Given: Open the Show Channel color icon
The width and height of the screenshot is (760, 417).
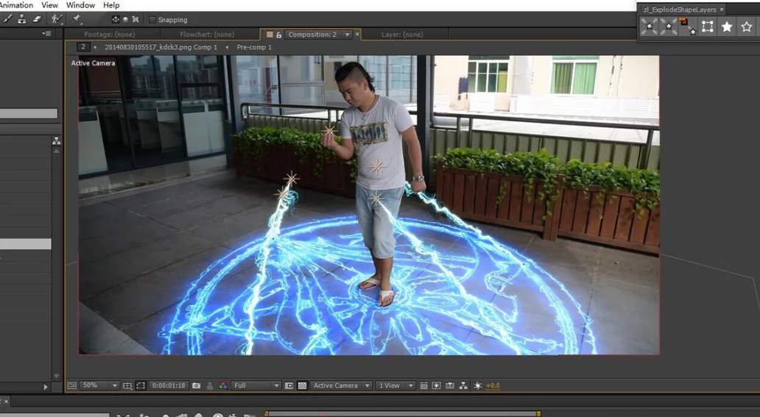Looking at the screenshot, I should 222,385.
